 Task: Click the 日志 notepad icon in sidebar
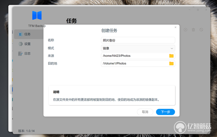(x=20, y=53)
